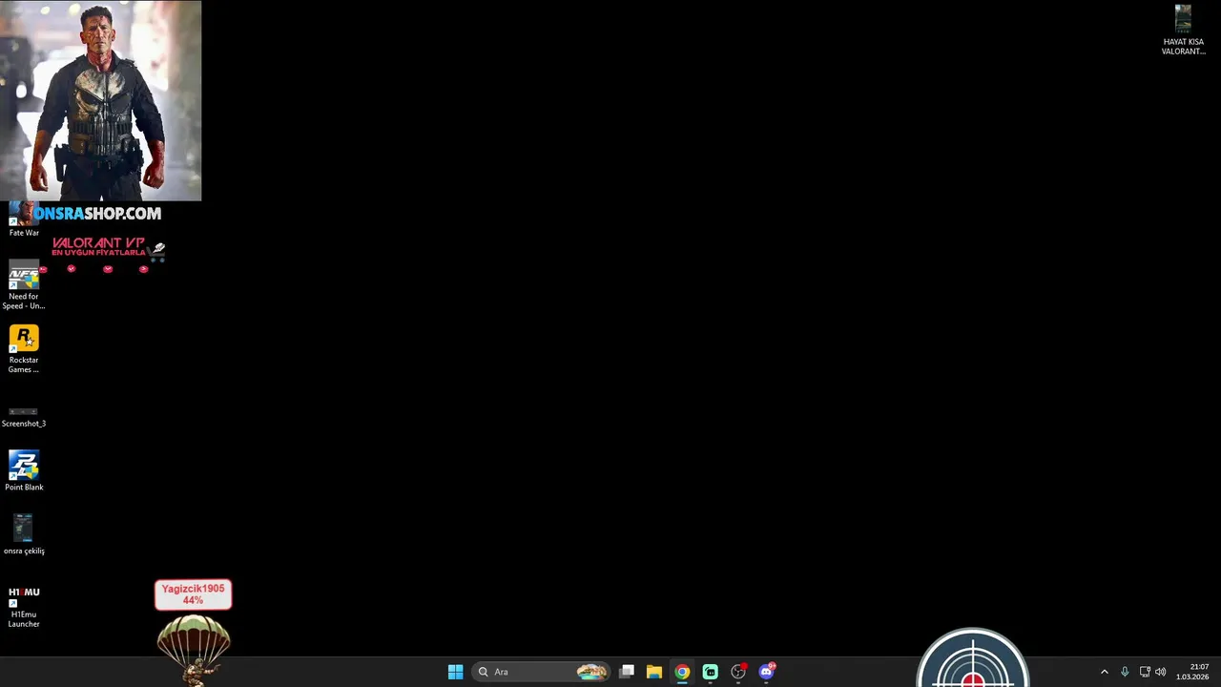This screenshot has height=687, width=1221.
Task: Click the crosshair target overlay widget
Action: 972,658
